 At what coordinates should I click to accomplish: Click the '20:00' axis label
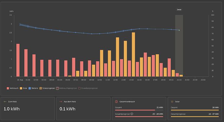(x=179, y=80)
